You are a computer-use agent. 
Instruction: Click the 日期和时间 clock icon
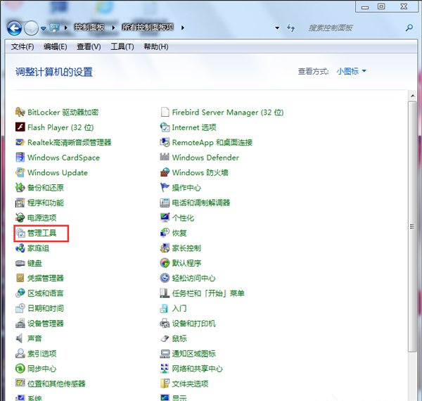(x=20, y=308)
